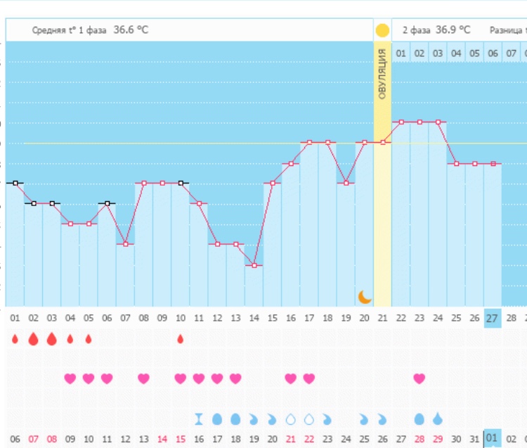This screenshot has width=527, height=448.
Task: Click the highlighted cycle day 27 label
Action: point(493,318)
